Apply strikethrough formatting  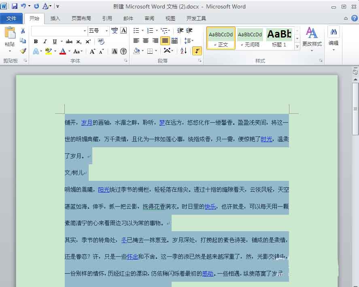69,41
